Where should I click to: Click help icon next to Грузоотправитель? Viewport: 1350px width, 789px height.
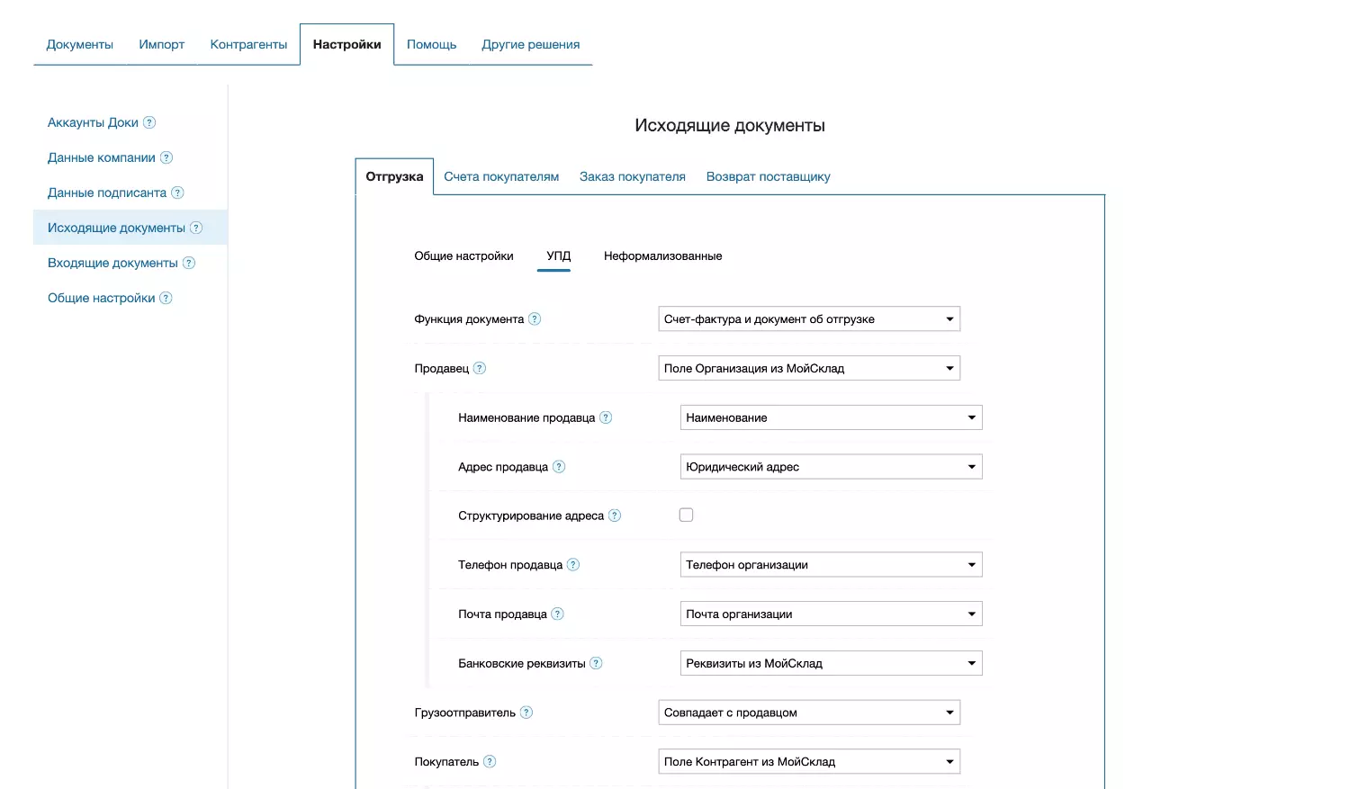pyautogui.click(x=526, y=713)
